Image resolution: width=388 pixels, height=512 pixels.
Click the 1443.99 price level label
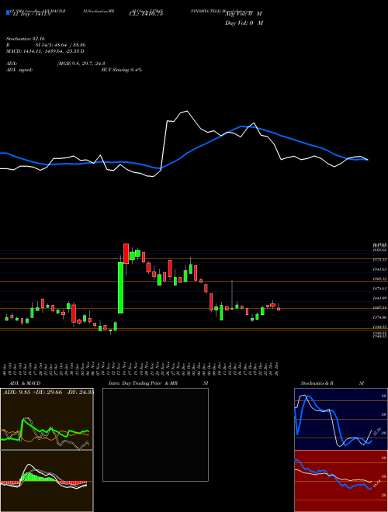point(379,298)
